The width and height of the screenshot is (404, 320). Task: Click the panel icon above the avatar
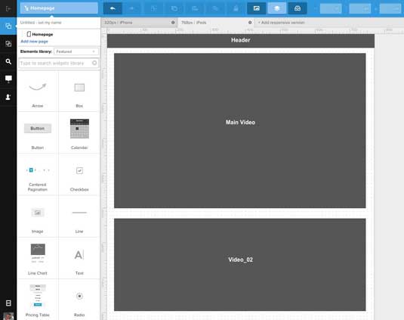[8, 303]
